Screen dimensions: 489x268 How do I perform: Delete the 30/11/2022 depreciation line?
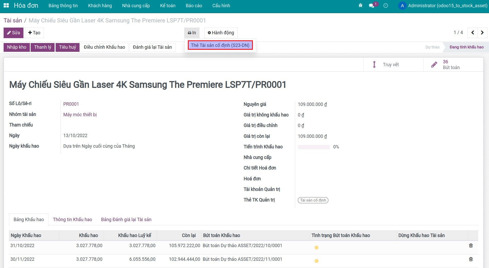click(x=471, y=259)
